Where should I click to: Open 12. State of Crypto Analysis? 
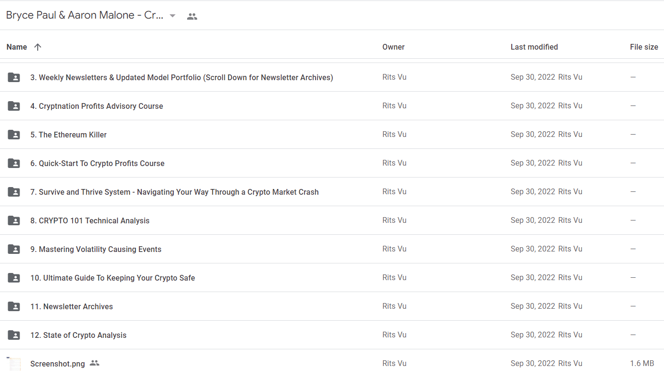(x=78, y=335)
